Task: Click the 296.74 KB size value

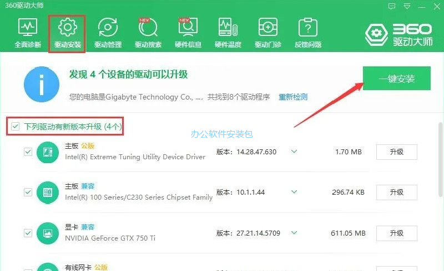Action: [x=348, y=192]
